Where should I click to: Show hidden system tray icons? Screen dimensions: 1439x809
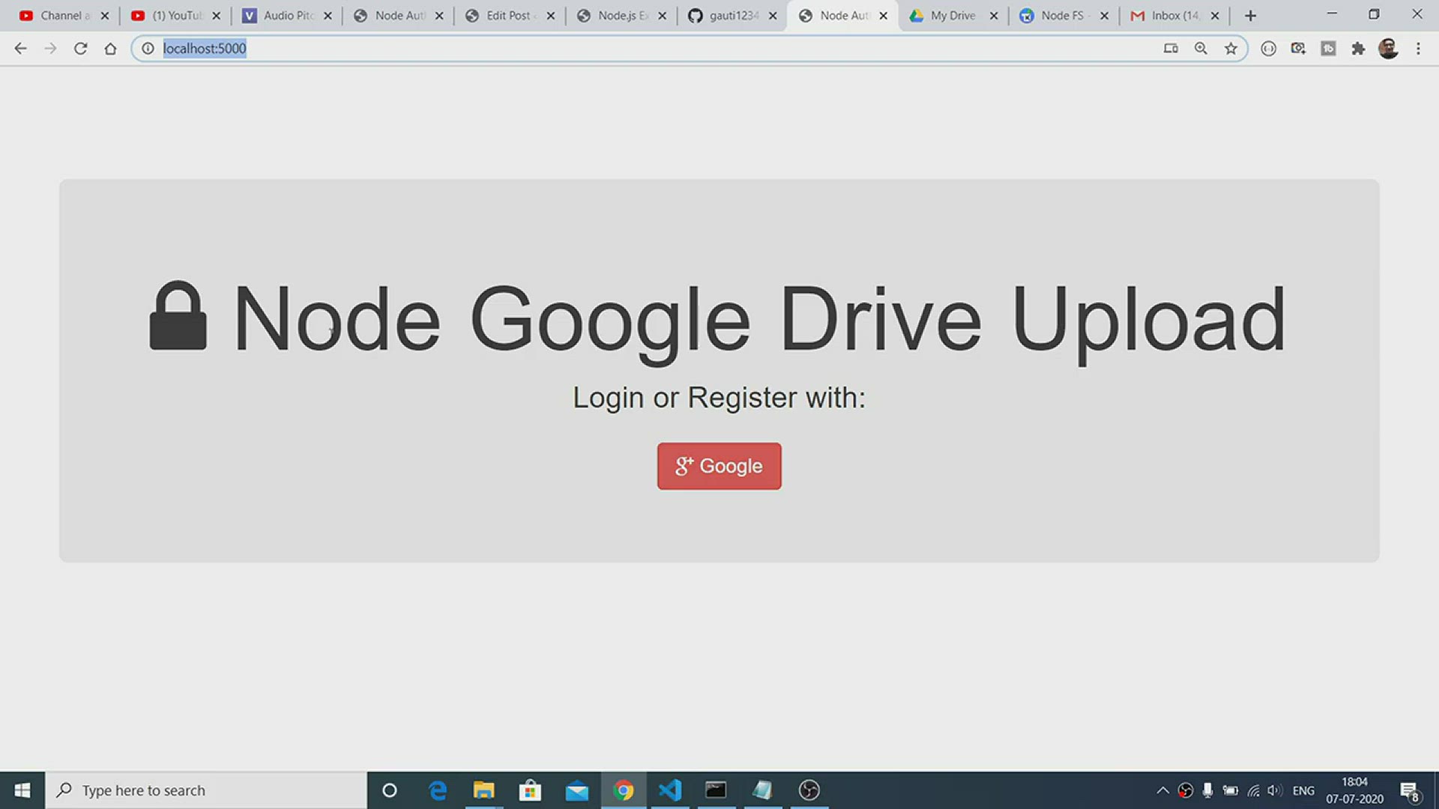tap(1162, 790)
